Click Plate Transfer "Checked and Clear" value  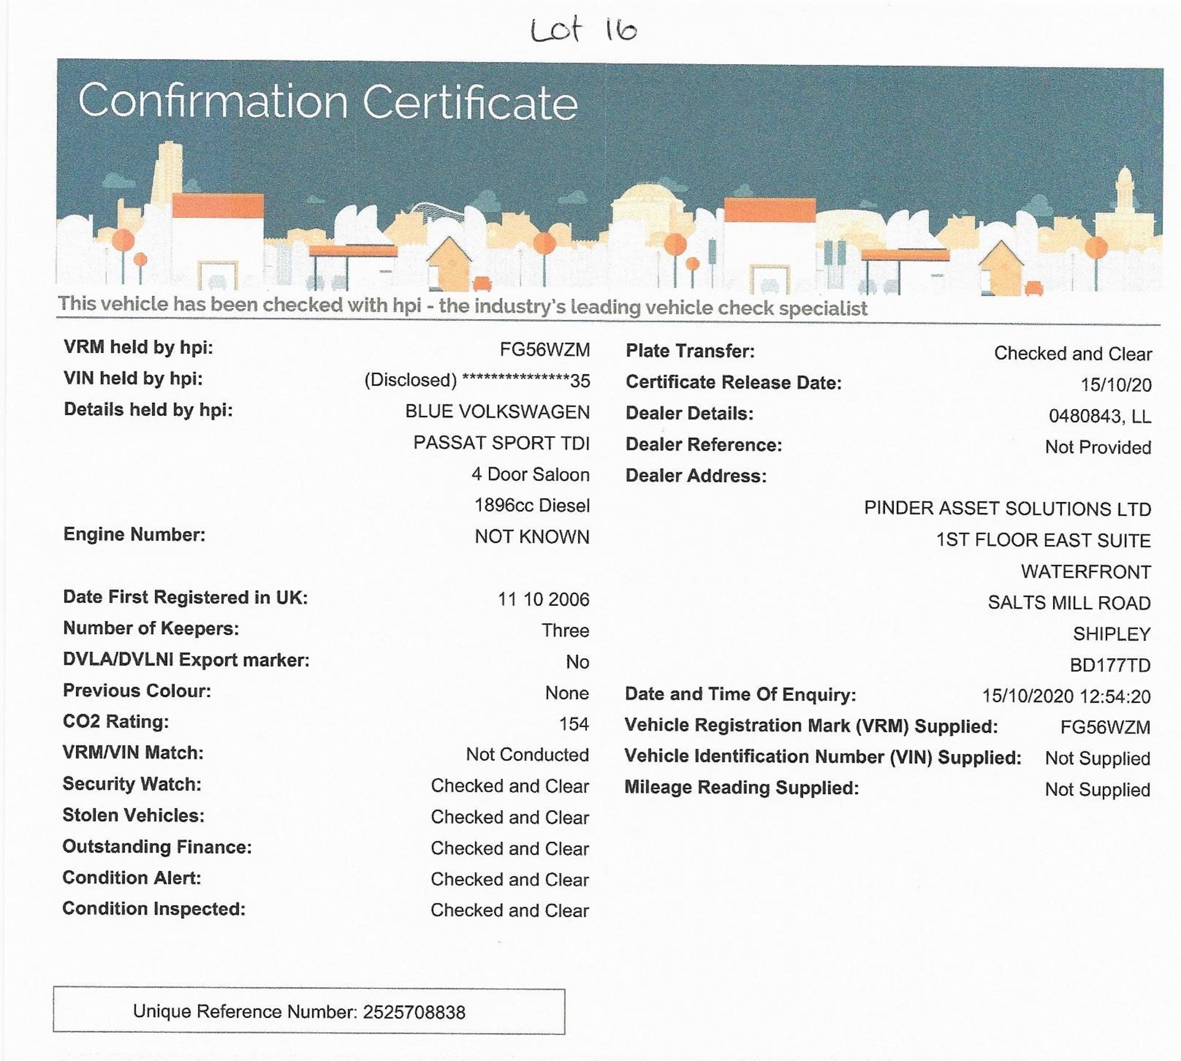point(1073,354)
